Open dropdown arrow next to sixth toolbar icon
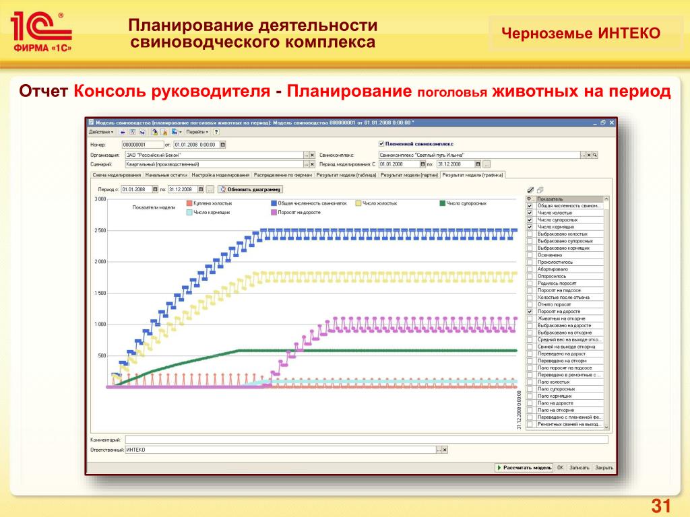The width and height of the screenshot is (690, 517). click(181, 132)
